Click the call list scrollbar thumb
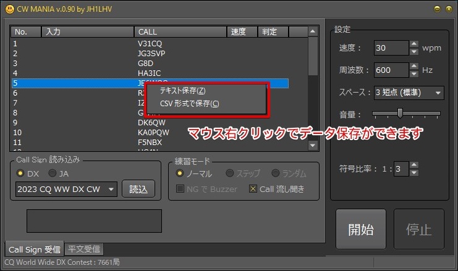Viewport: 458px width, 271px height. pos(313,56)
